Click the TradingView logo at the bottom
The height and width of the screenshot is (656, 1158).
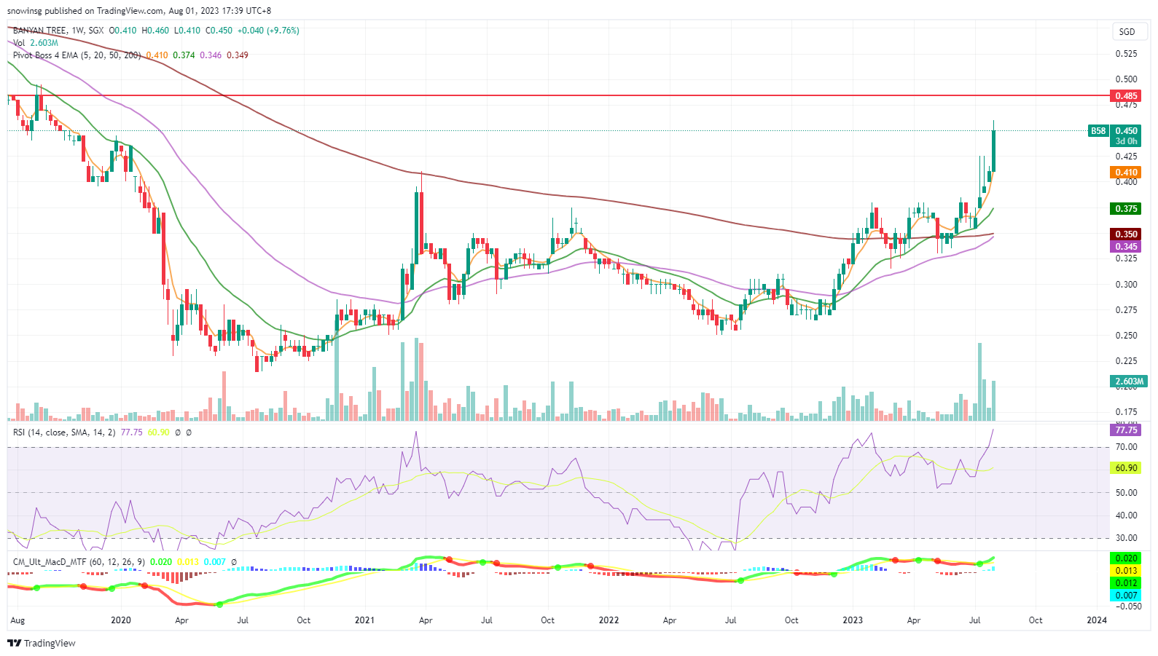coord(42,643)
